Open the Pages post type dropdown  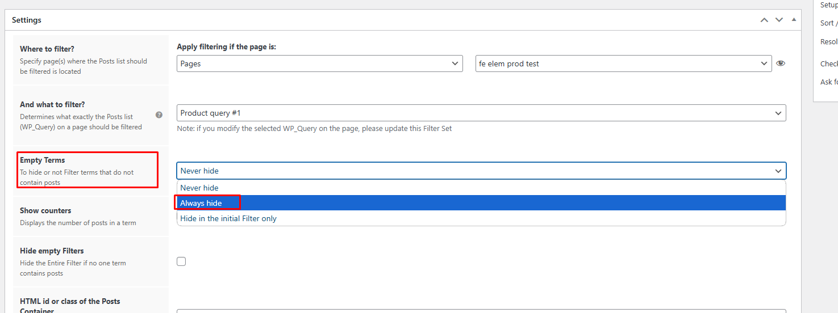[x=320, y=64]
